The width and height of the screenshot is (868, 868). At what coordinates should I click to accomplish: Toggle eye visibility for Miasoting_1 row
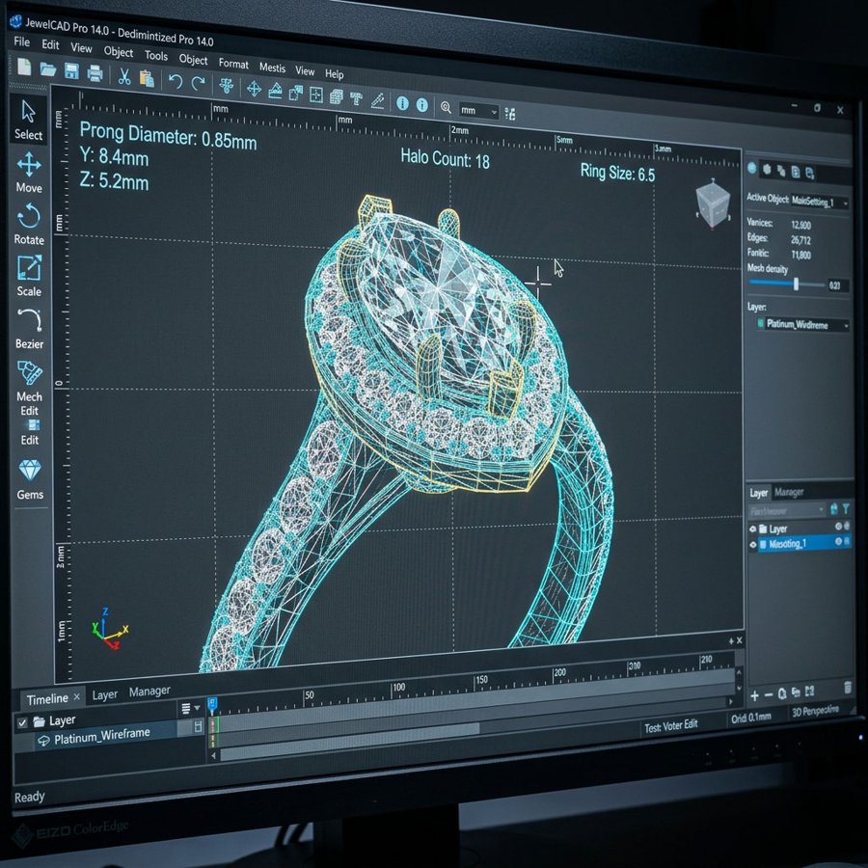(753, 545)
